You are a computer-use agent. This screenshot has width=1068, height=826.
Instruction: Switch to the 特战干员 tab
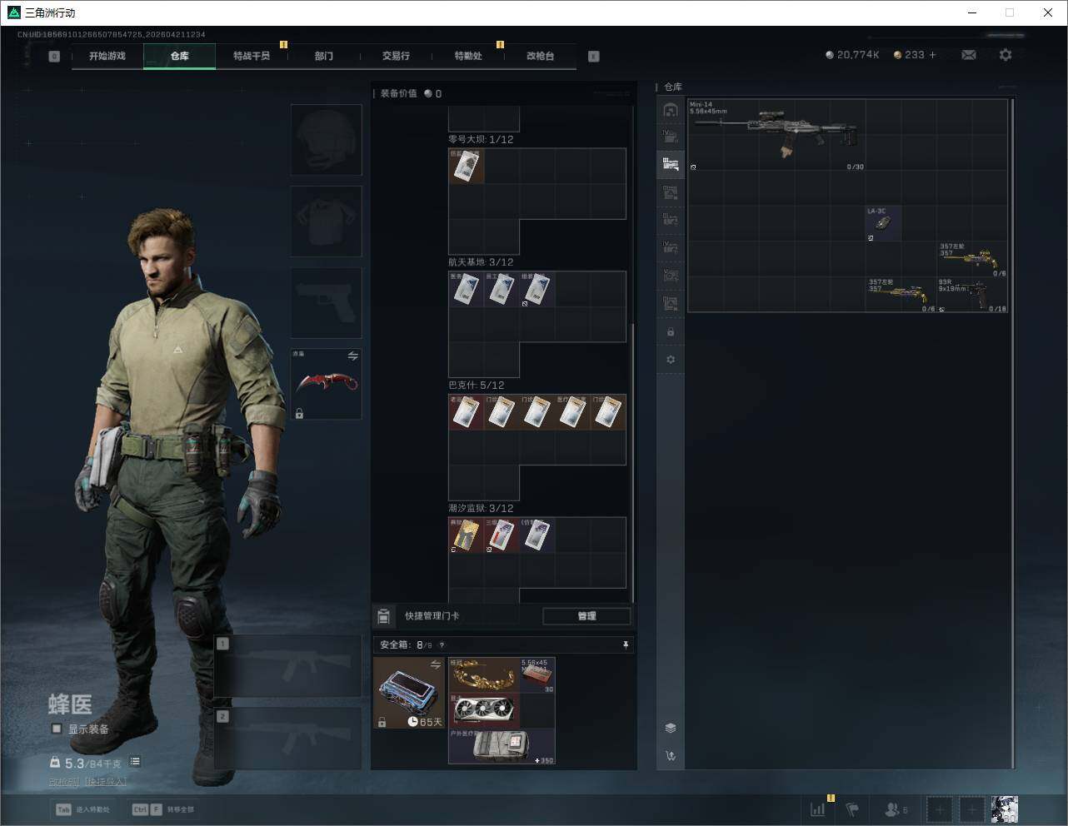(x=252, y=56)
